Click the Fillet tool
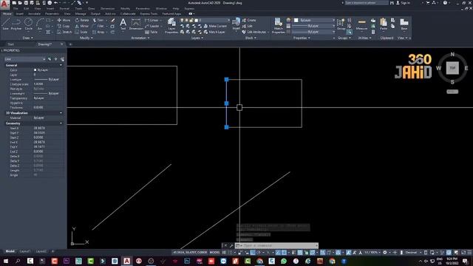The height and width of the screenshot is (266, 473). click(x=98, y=27)
